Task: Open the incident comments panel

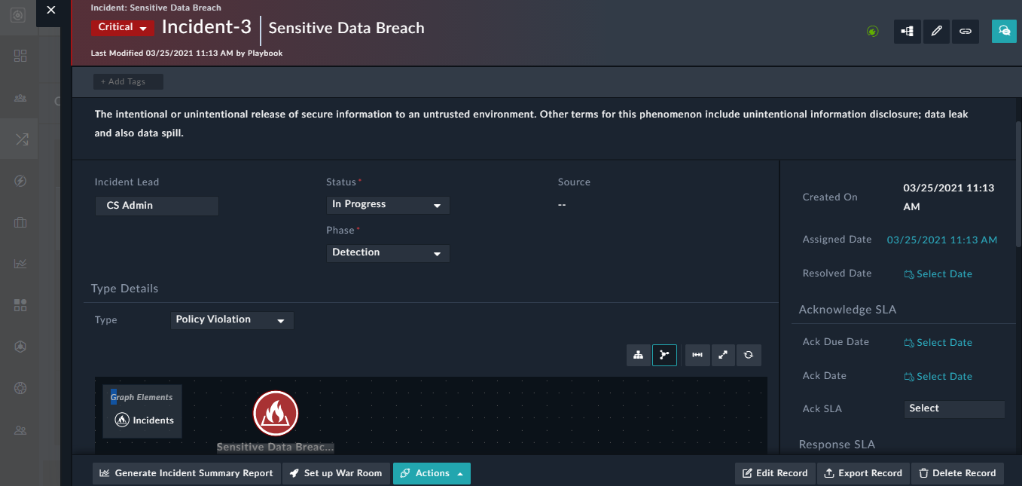Action: 1004,31
